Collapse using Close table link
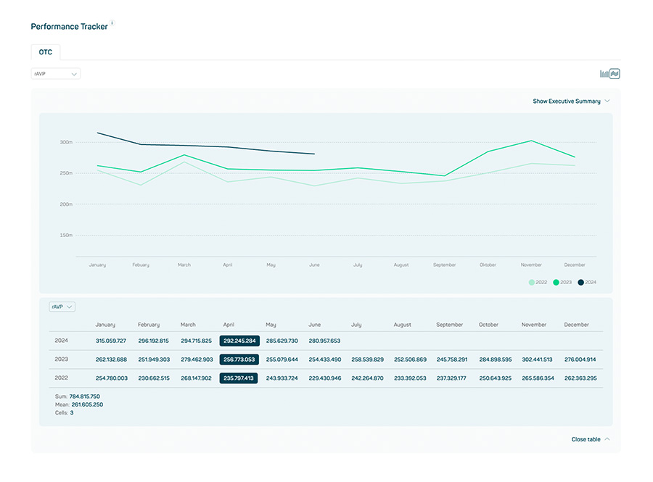653x482 pixels. point(590,439)
